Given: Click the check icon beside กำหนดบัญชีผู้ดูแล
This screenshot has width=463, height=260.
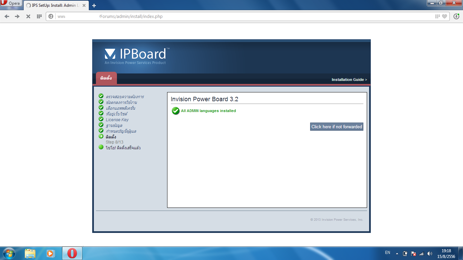Looking at the screenshot, I should click(x=101, y=130).
